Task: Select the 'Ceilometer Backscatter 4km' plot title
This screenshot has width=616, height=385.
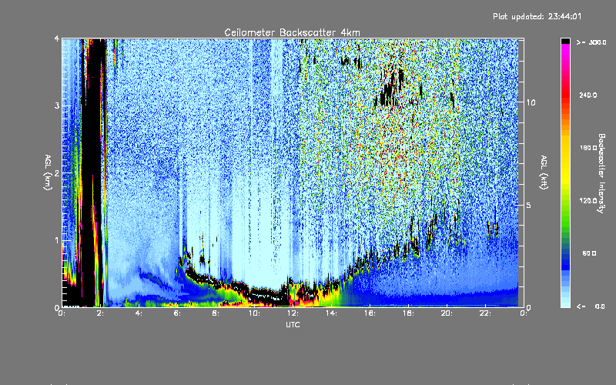Action: pos(292,32)
